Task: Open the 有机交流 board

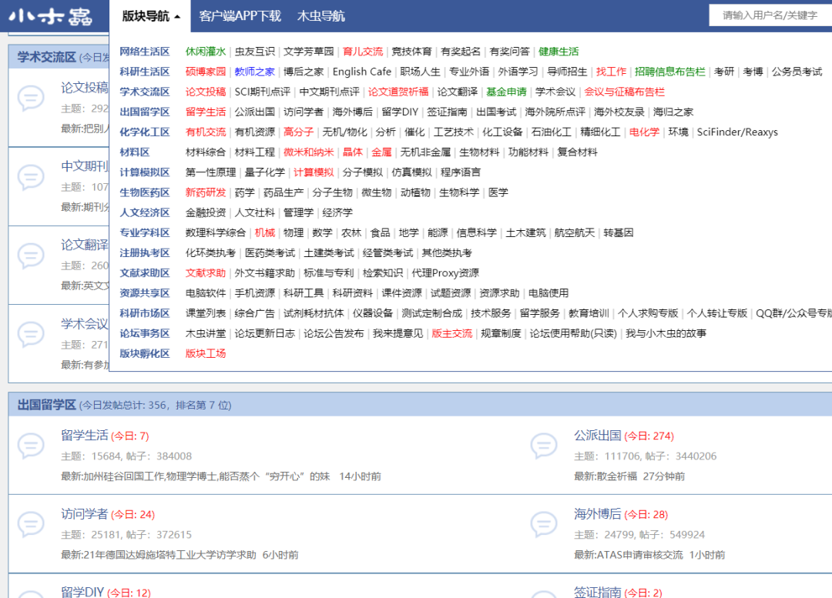Action: click(x=206, y=132)
